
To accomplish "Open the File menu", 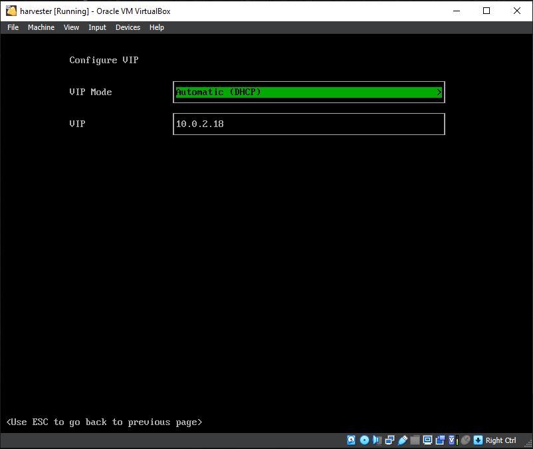I will 12,27.
